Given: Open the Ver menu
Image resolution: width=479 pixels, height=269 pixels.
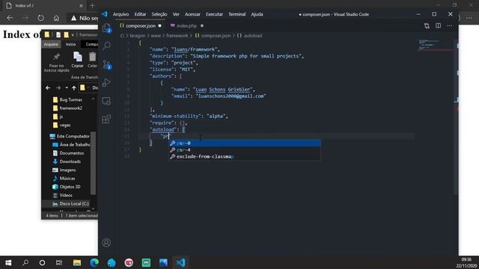Looking at the screenshot, I should pos(176,14).
